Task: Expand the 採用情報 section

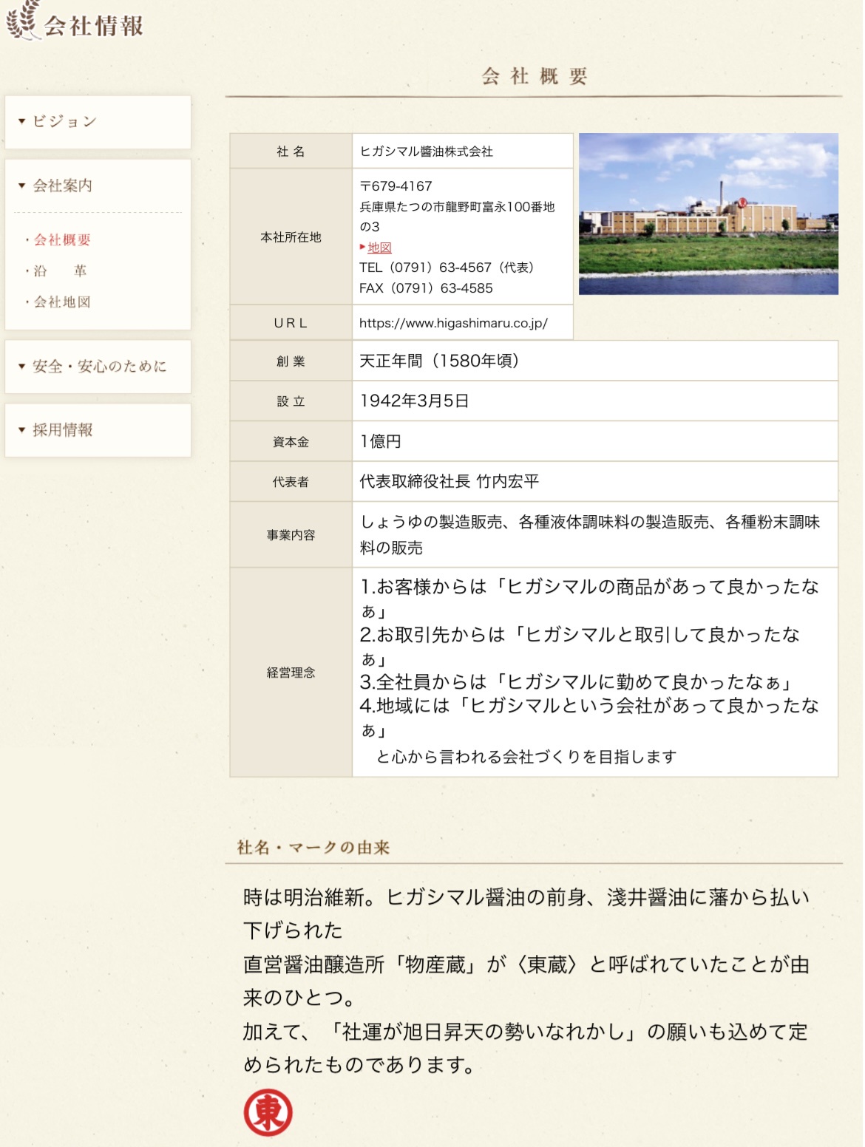Action: click(98, 430)
